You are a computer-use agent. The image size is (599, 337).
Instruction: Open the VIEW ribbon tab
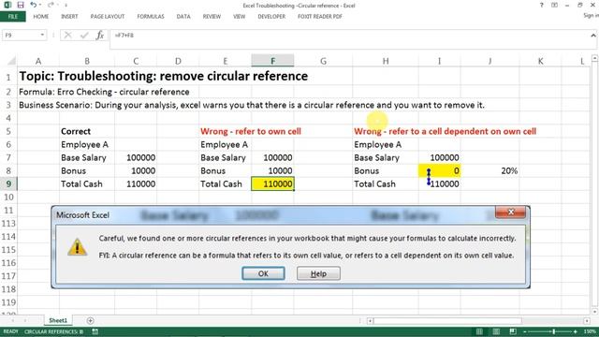[x=240, y=17]
